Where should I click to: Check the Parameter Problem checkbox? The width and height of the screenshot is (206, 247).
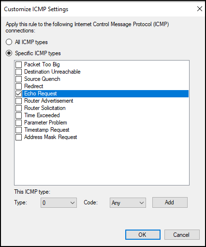tap(19, 123)
